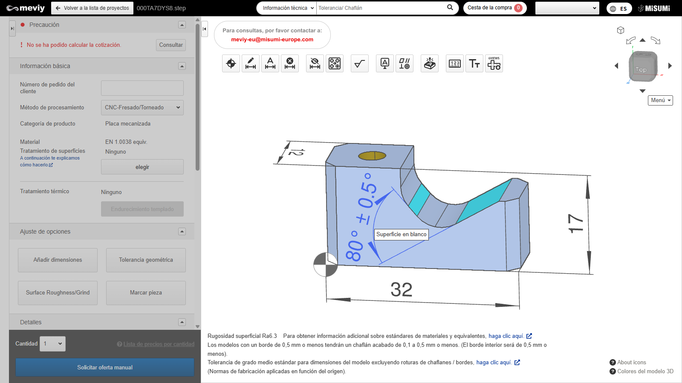Rotate view with right curved arrow
The height and width of the screenshot is (383, 682).
click(x=656, y=41)
